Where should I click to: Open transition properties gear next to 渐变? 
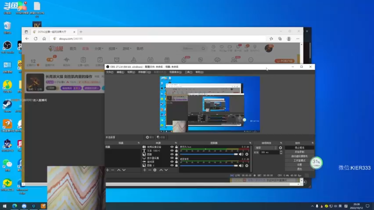click(x=280, y=148)
